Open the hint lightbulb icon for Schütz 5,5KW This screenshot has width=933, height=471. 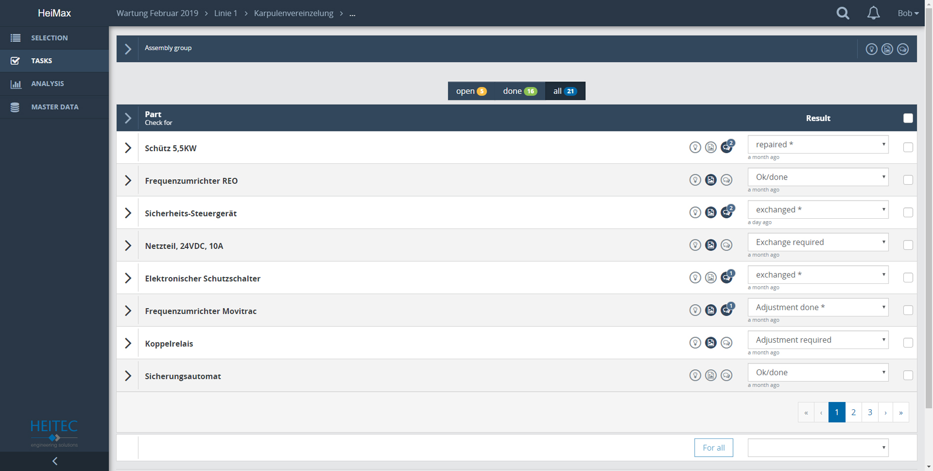[x=696, y=147]
